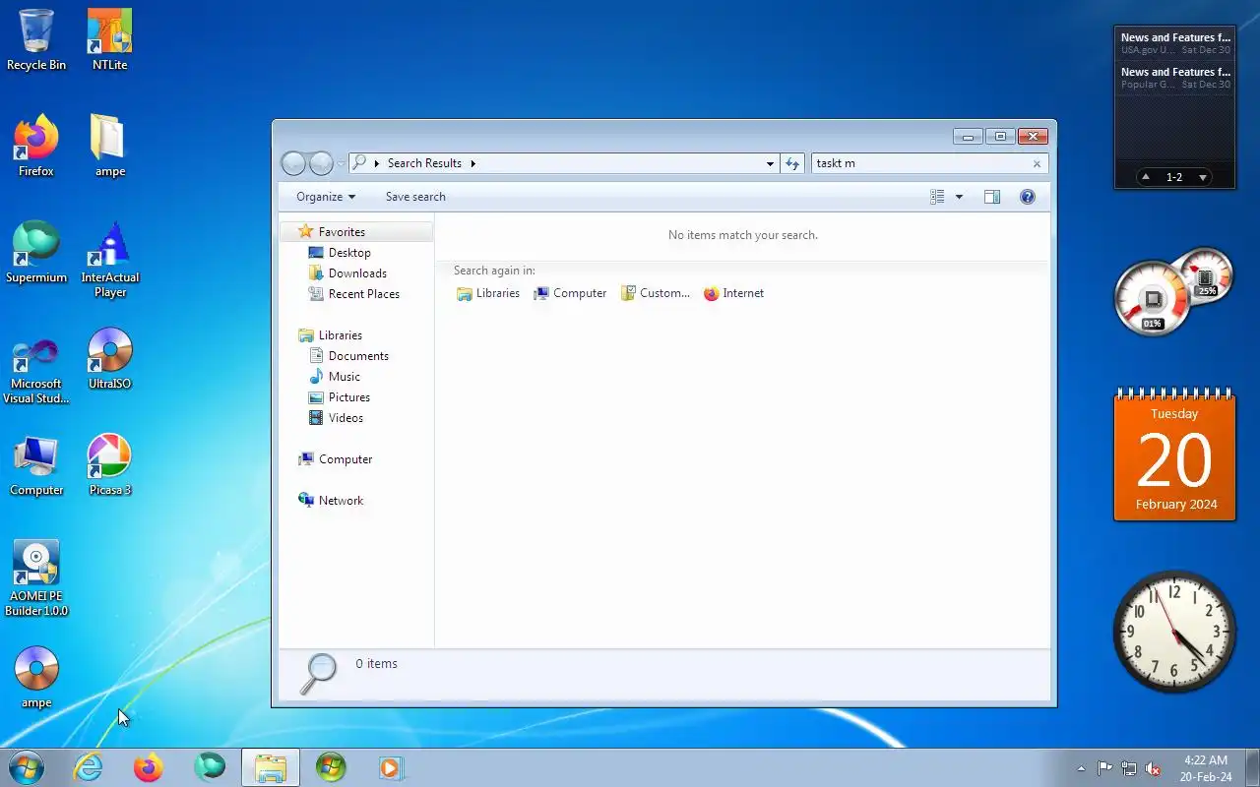Screen dimensions: 1260x787
Task: Go to next feed headlines page
Action: pos(1202,177)
